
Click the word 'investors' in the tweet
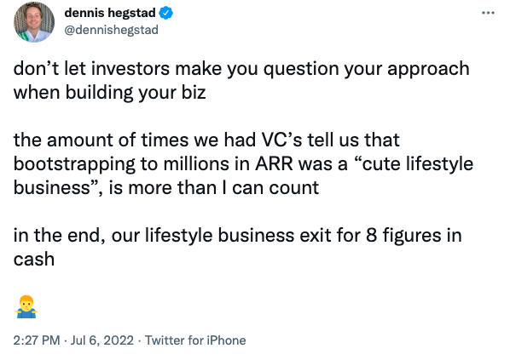[130, 68]
